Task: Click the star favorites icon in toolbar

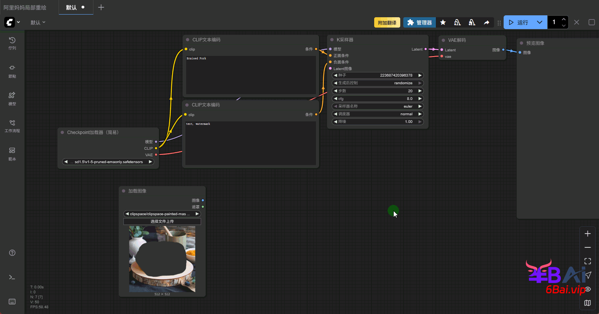Action: 443,23
